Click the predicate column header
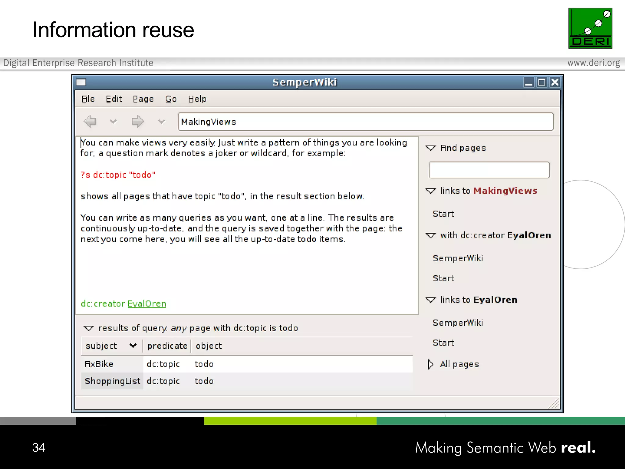The height and width of the screenshot is (469, 625). 167,346
